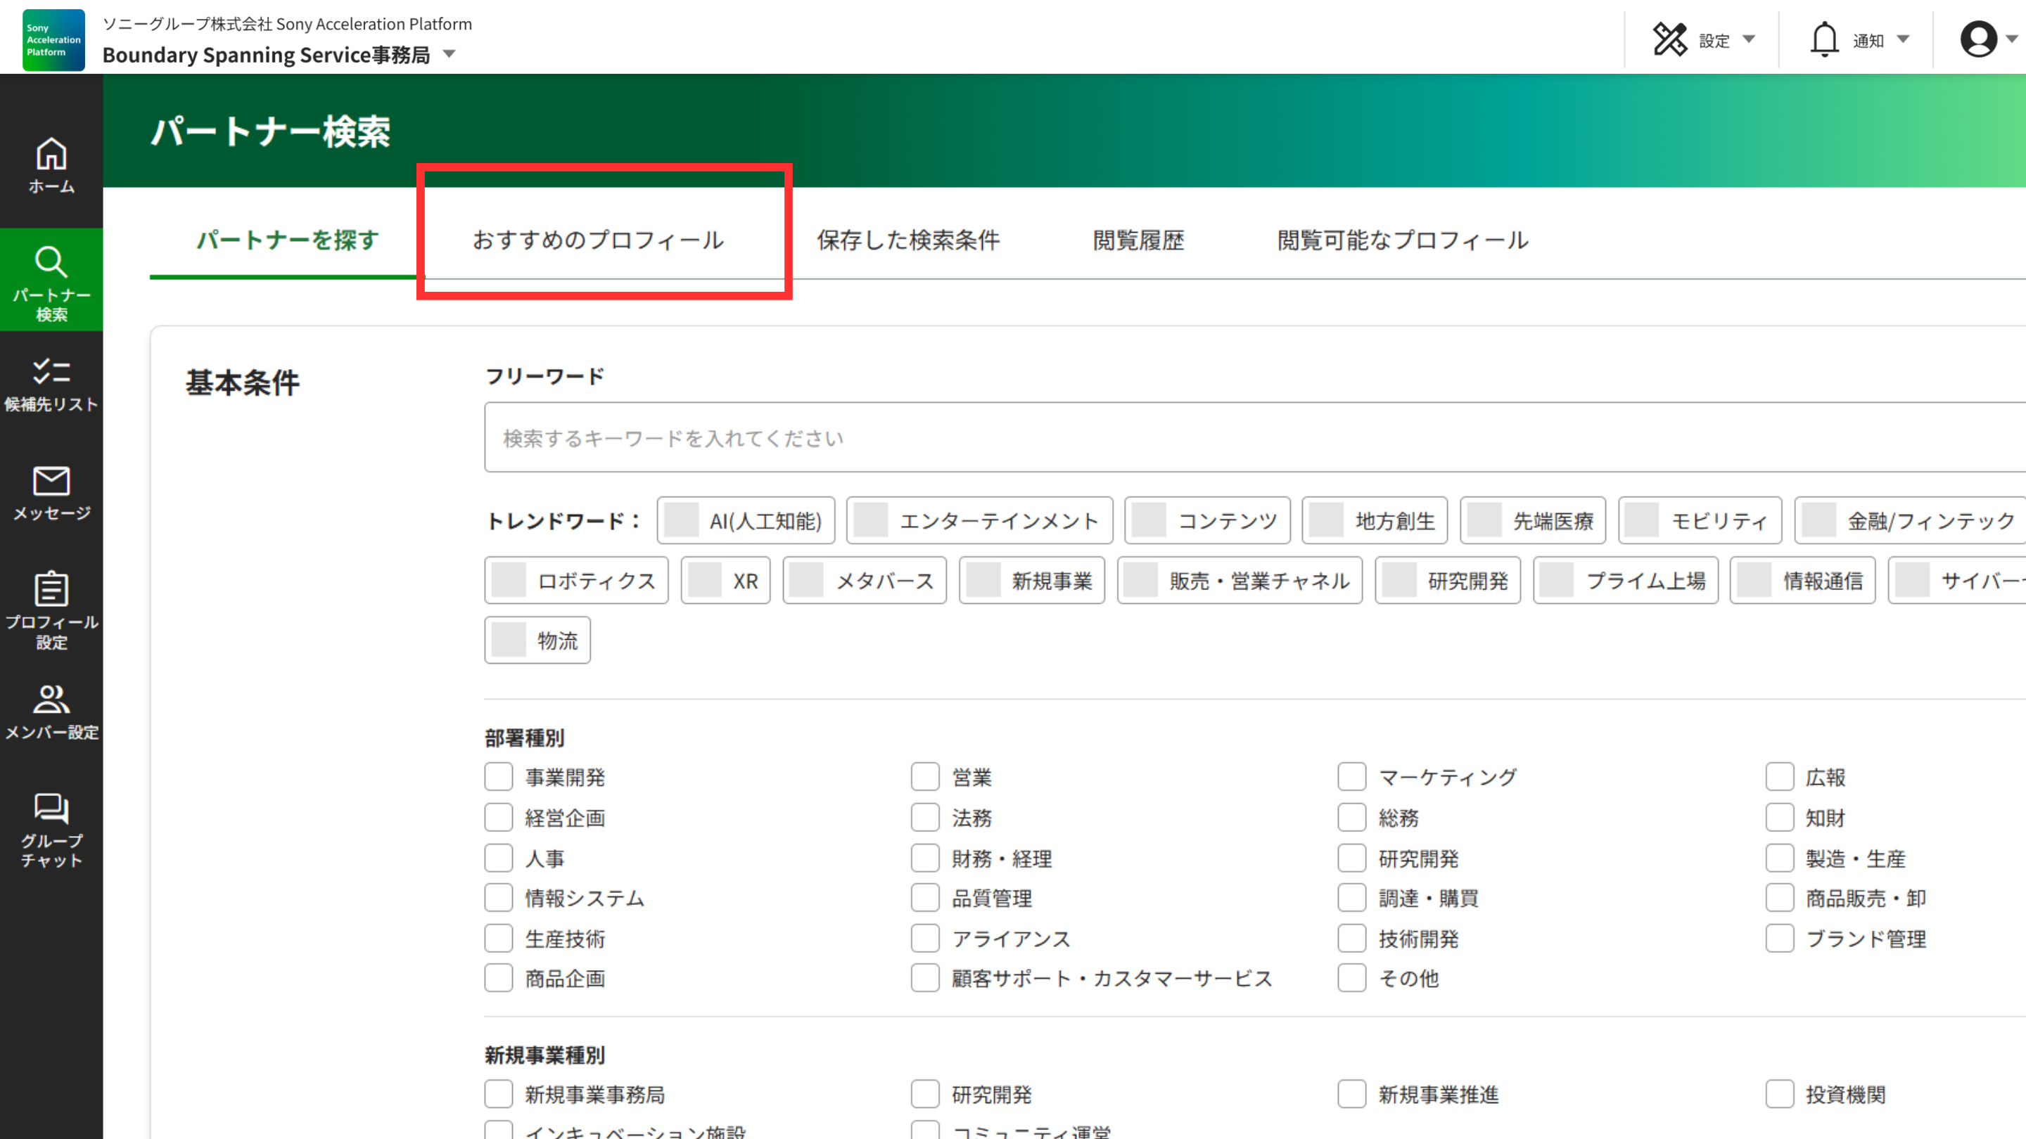Click the Sony Acceleration Platform logo

[x=53, y=39]
